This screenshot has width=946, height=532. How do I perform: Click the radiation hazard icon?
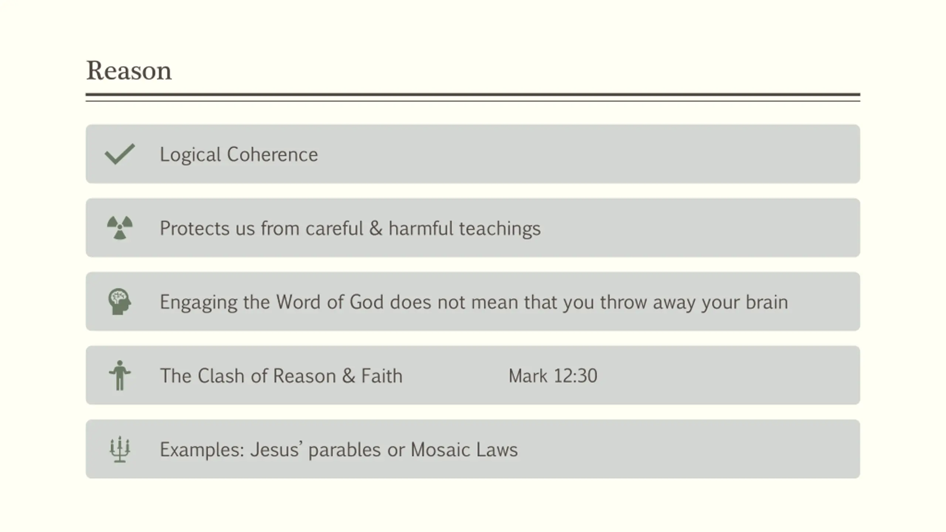click(120, 228)
